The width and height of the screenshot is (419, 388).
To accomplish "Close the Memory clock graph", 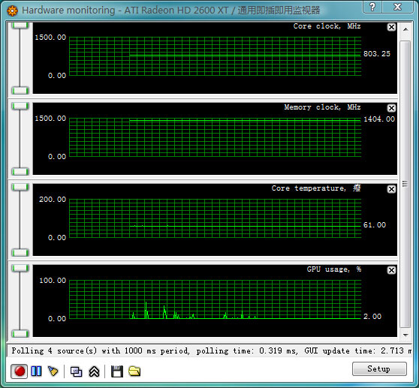I will [x=391, y=108].
